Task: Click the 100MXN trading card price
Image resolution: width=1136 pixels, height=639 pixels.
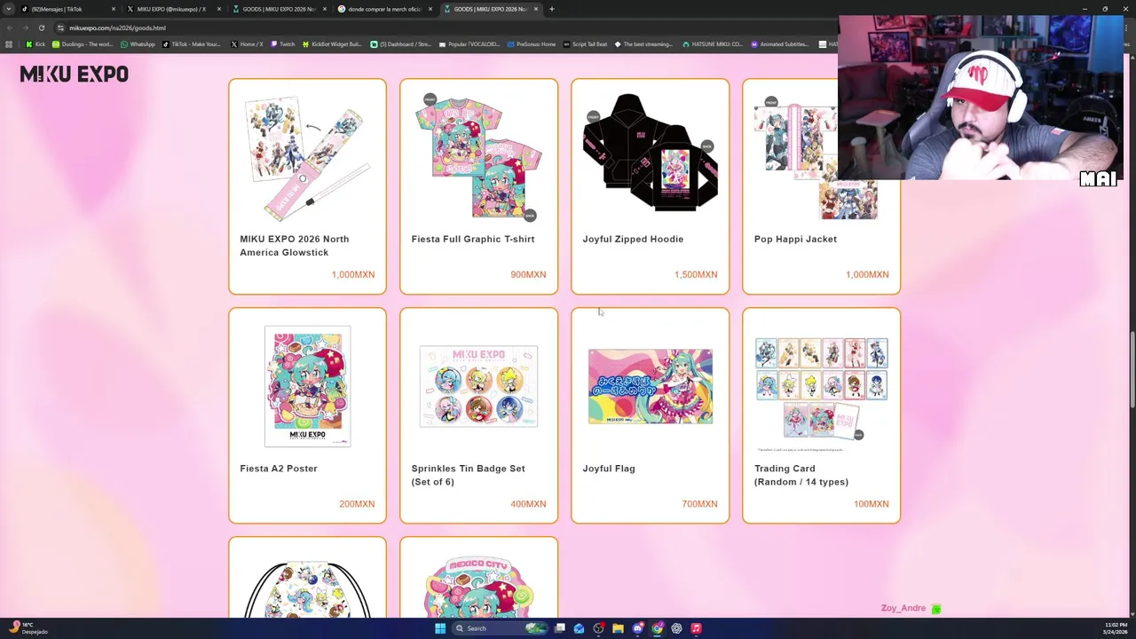Action: (x=871, y=503)
